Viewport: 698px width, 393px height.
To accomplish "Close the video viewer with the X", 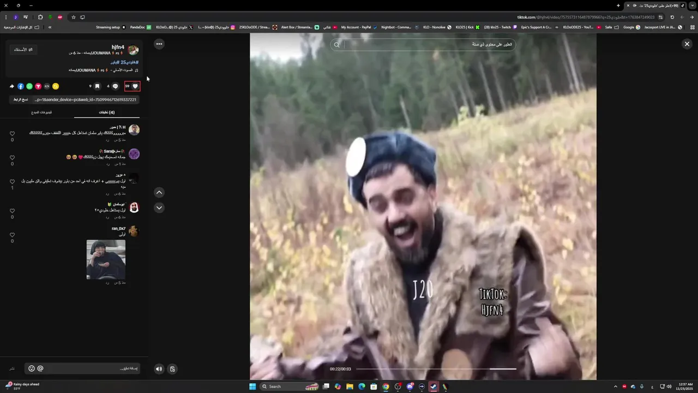I will (x=687, y=44).
